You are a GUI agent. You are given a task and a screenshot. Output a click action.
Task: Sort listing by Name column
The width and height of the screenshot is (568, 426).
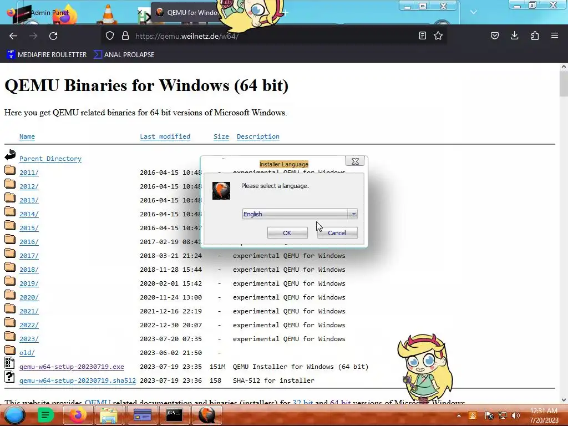coord(27,136)
